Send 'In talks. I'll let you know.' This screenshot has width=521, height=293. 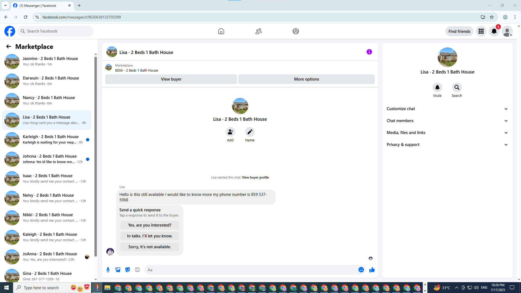150,236
